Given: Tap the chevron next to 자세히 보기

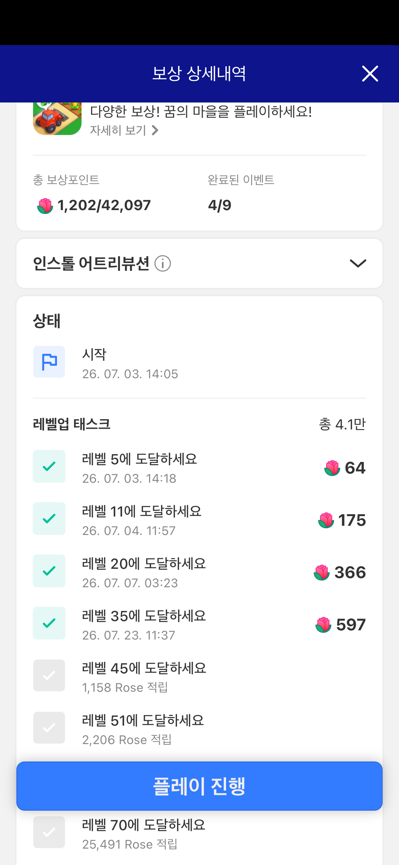Looking at the screenshot, I should click(155, 130).
